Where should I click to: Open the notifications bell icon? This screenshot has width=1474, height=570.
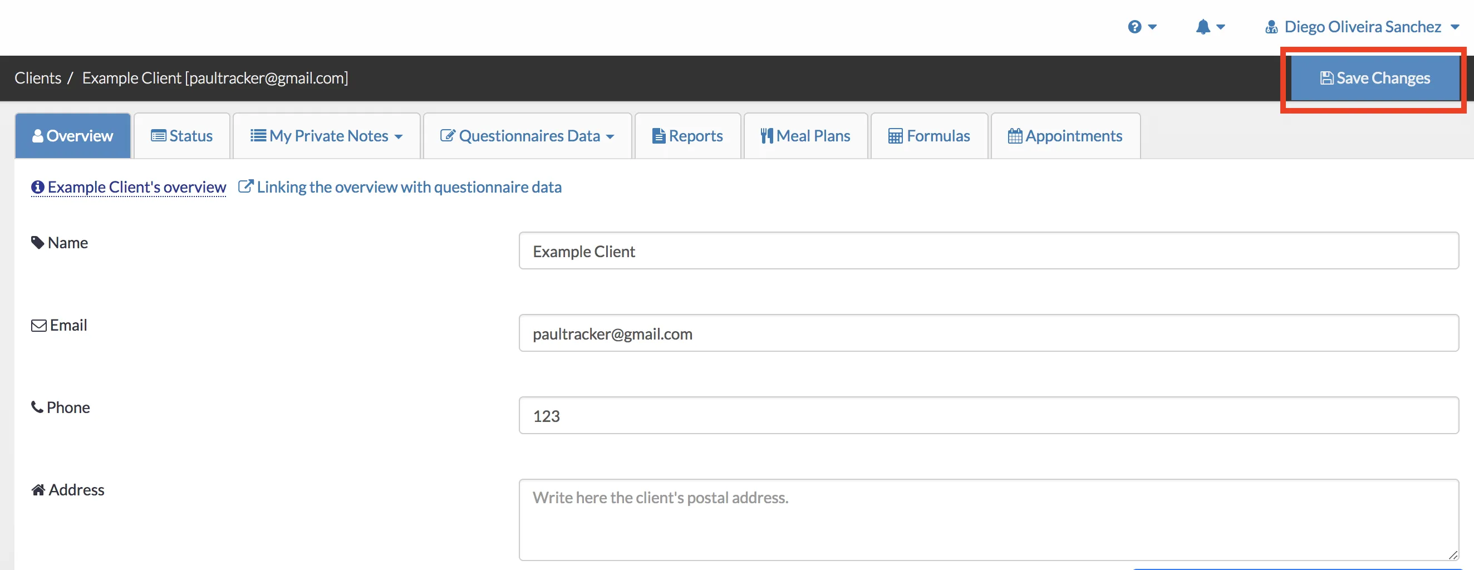tap(1203, 27)
